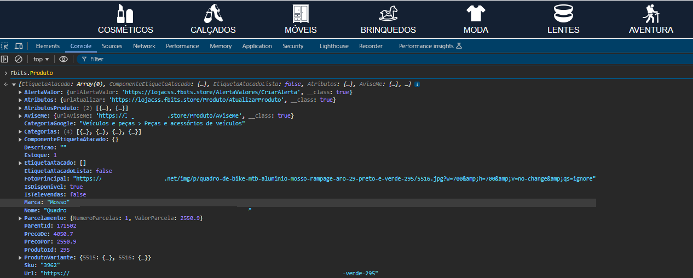Click the PrecoDe 4050.7 value
The width and height of the screenshot is (693, 278).
63,234
